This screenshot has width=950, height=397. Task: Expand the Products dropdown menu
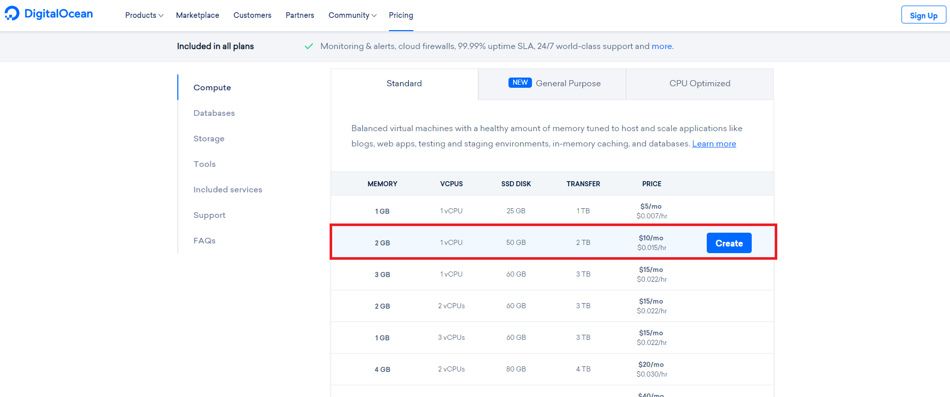[144, 15]
